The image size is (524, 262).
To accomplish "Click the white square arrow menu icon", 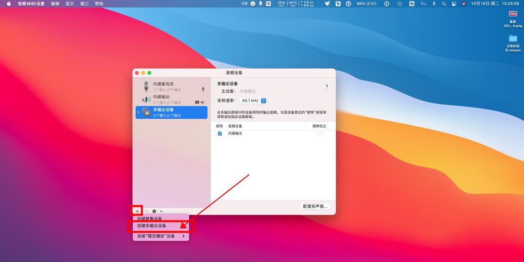I will 338,4.
